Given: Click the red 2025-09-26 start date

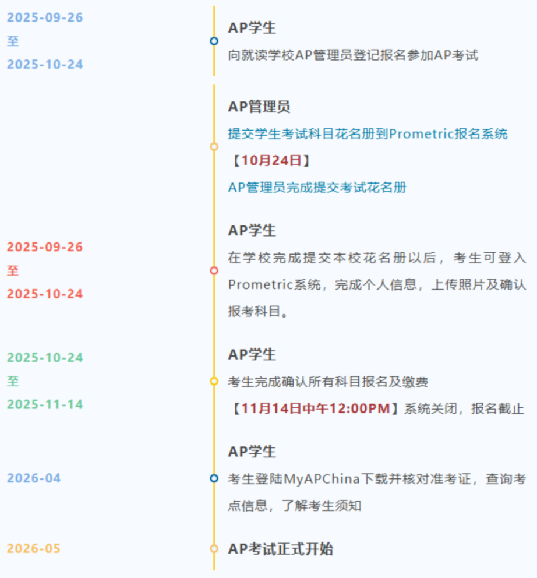Looking at the screenshot, I should pos(45,247).
